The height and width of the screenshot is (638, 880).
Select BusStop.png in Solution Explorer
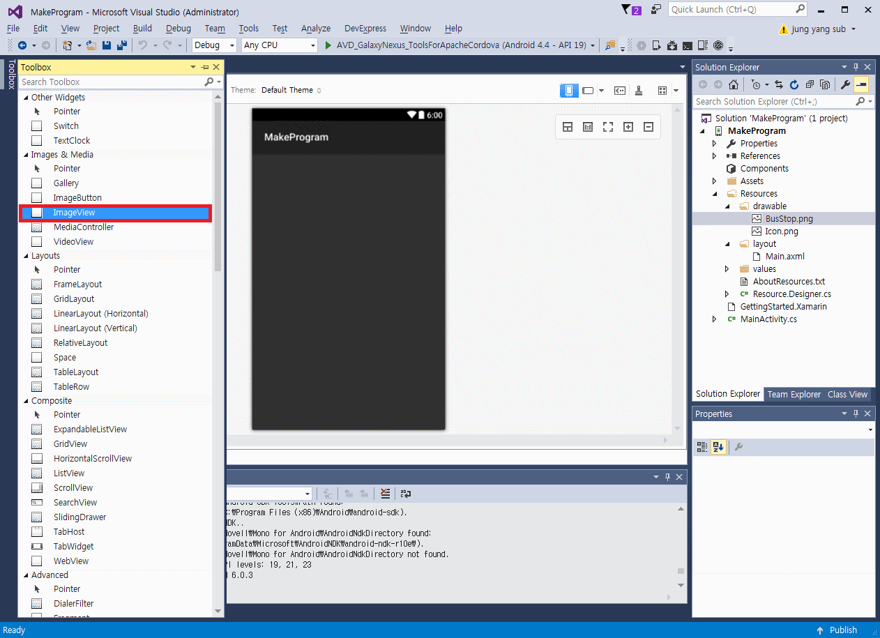[x=789, y=219]
